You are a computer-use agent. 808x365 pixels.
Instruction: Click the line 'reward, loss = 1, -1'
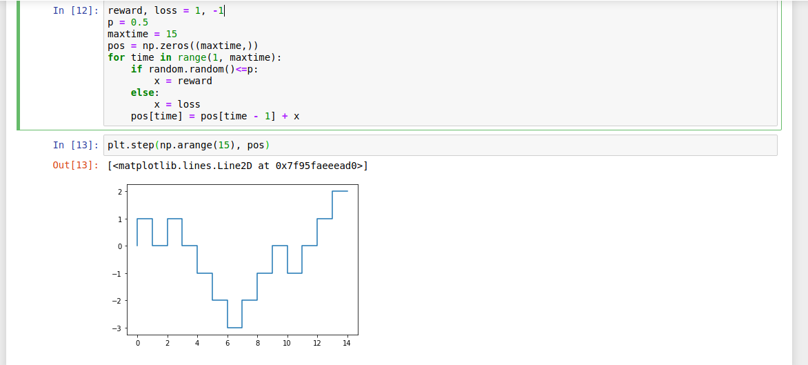pos(166,10)
